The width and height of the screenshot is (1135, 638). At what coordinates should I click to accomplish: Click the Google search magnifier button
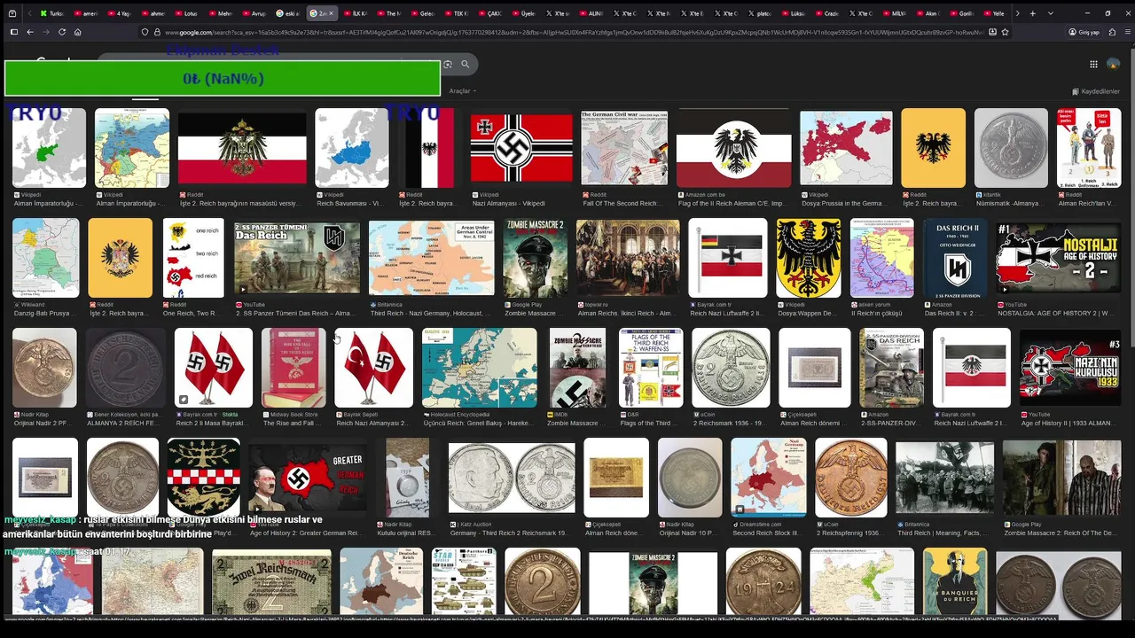point(465,64)
